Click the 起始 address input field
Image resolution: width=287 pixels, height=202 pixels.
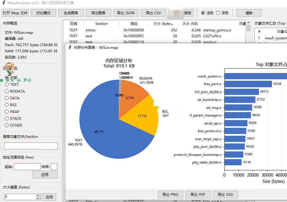(27, 167)
